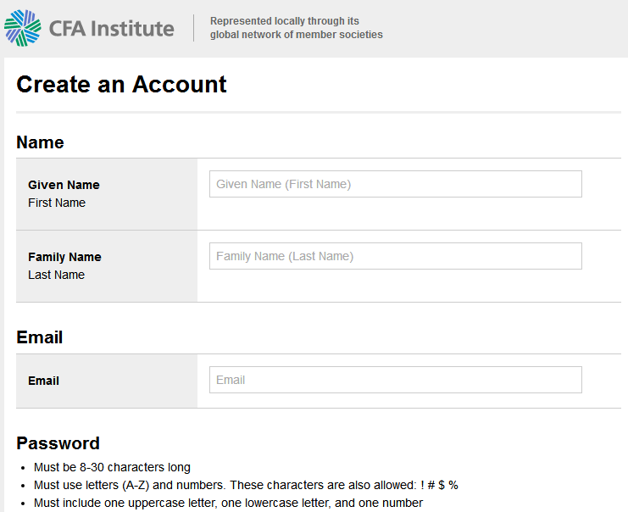The image size is (628, 512).
Task: Select the Name section heading
Action: click(40, 142)
